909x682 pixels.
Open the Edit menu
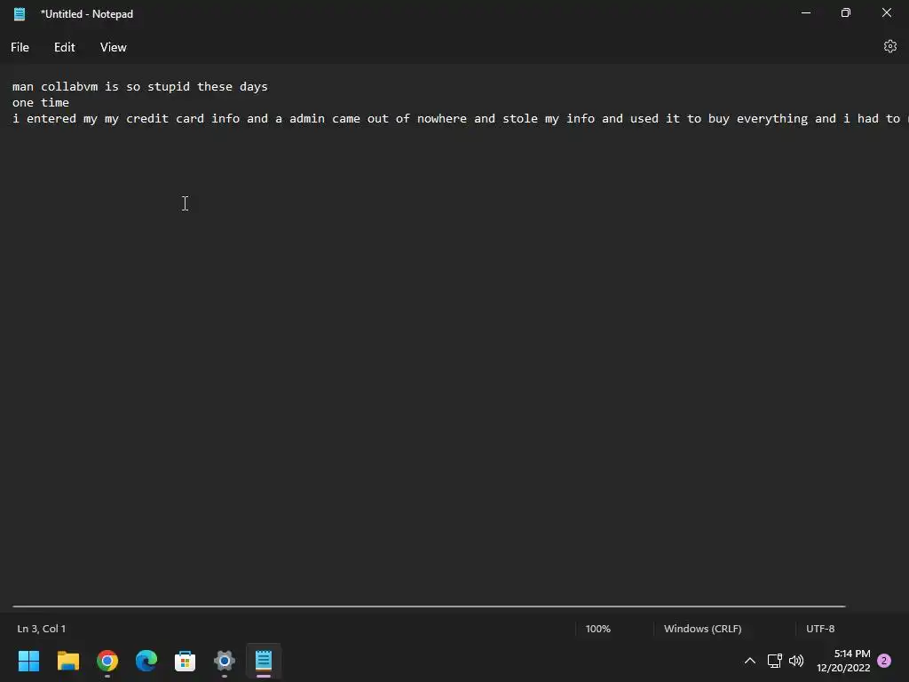pos(64,48)
